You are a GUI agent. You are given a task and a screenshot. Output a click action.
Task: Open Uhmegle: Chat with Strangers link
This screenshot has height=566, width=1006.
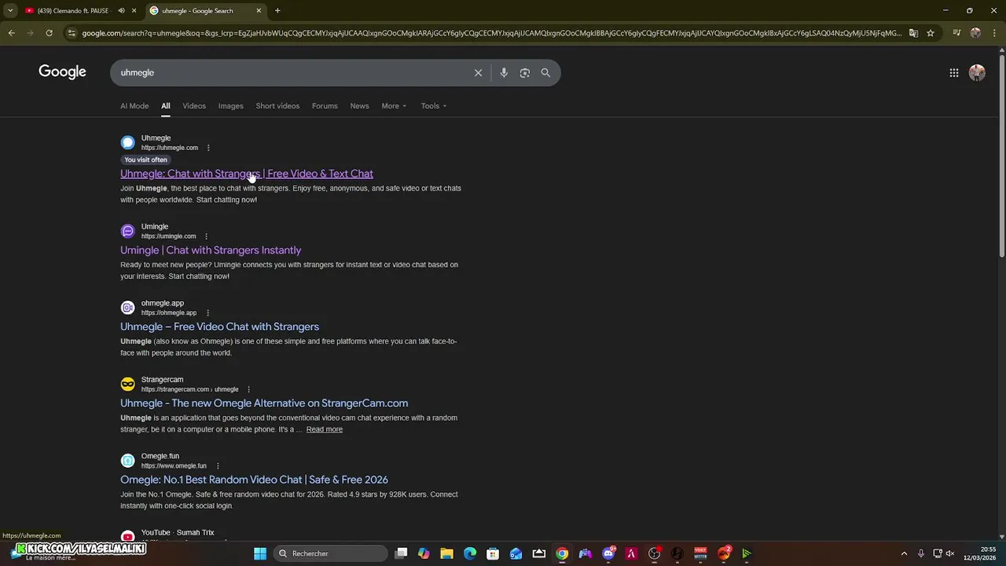[x=247, y=174]
